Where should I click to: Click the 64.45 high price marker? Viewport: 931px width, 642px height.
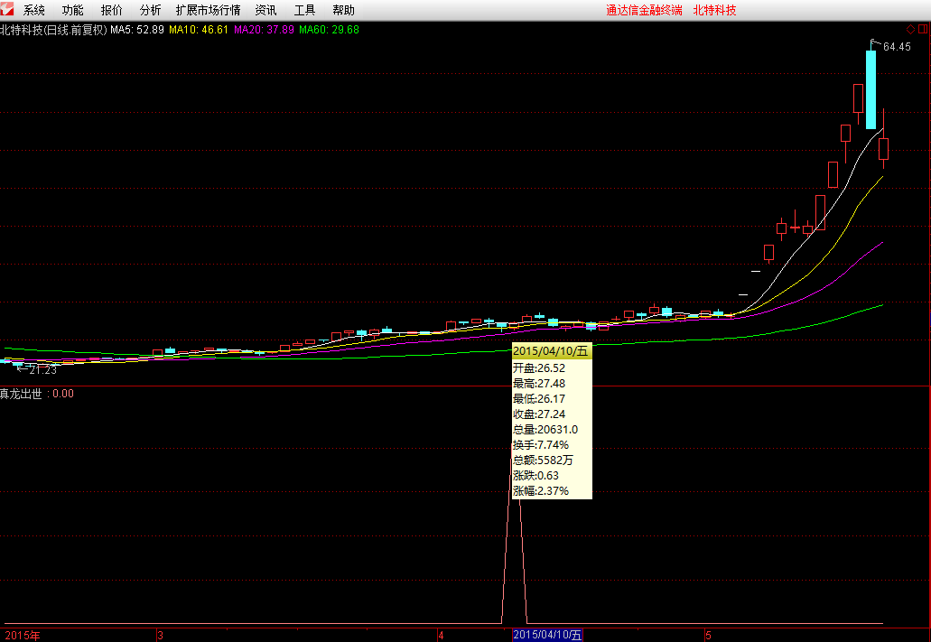(x=897, y=46)
